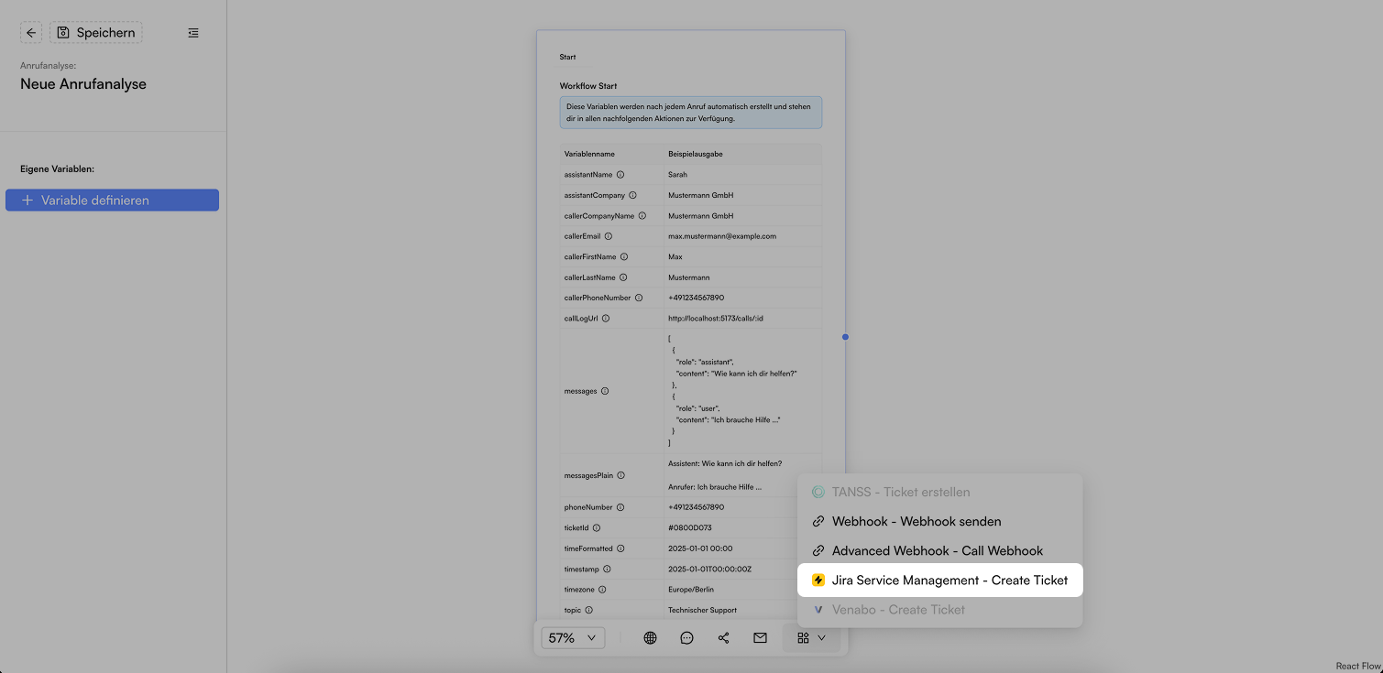Click info icon next to phoneNumber
This screenshot has width=1383, height=673.
coord(620,507)
